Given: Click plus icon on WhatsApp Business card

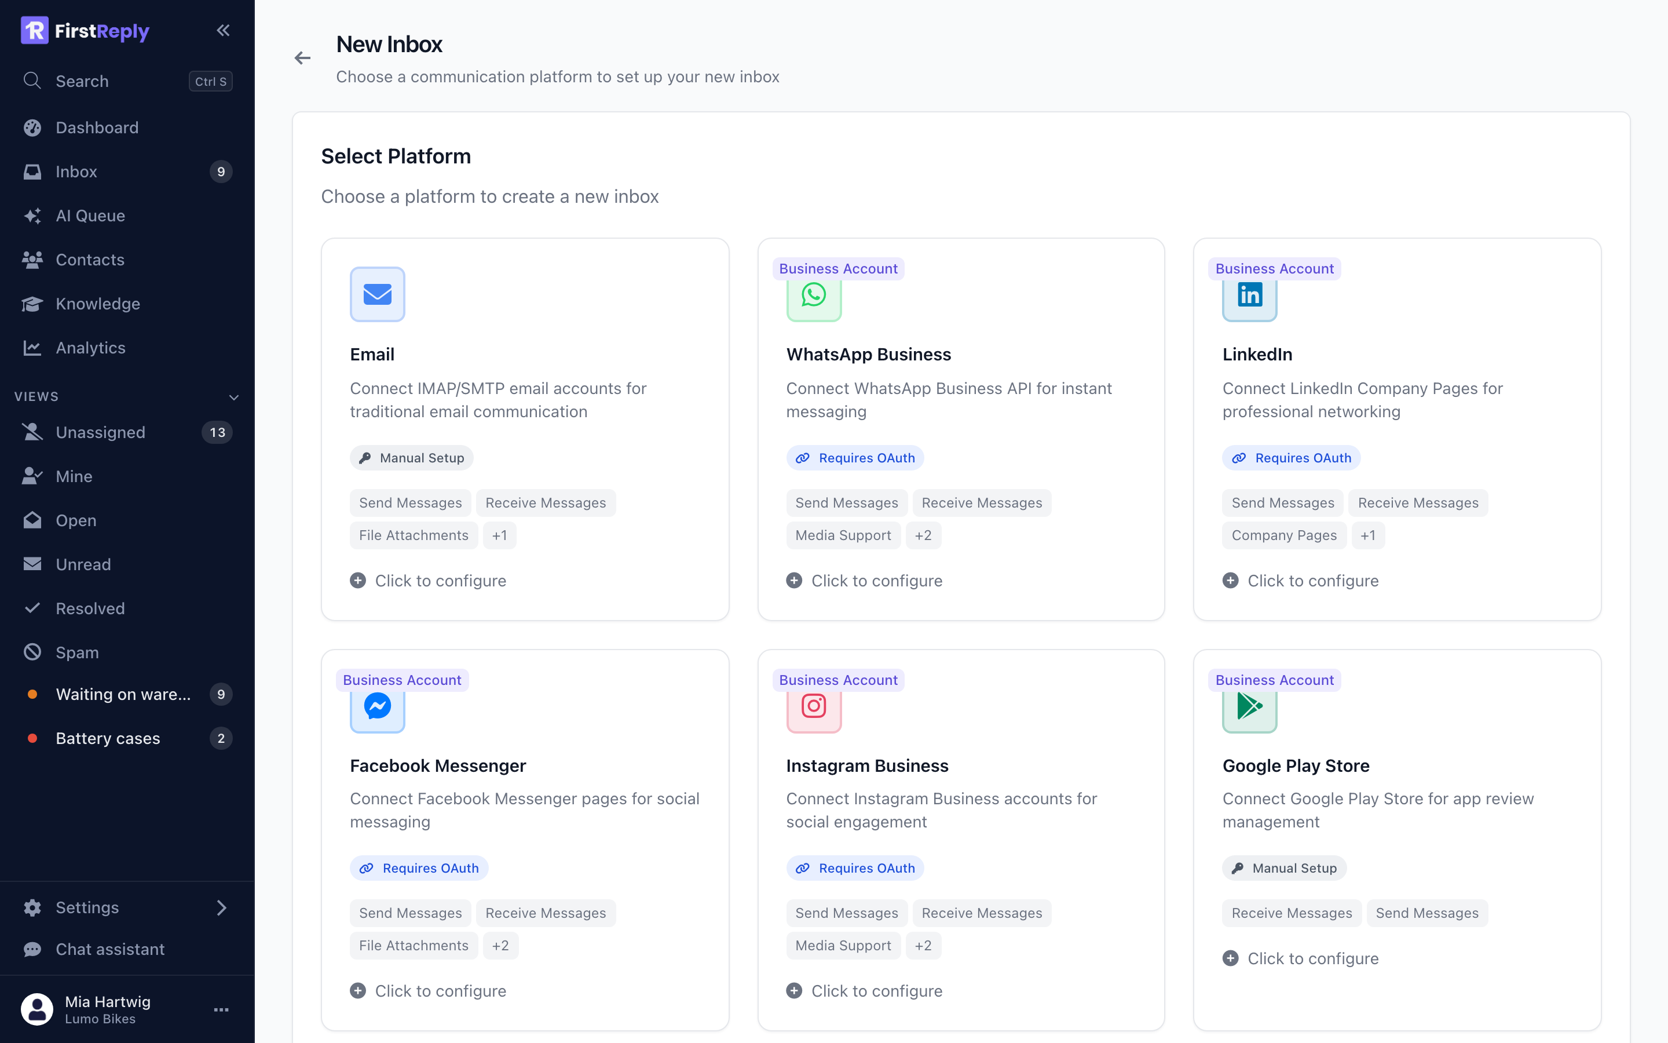Looking at the screenshot, I should coord(794,581).
